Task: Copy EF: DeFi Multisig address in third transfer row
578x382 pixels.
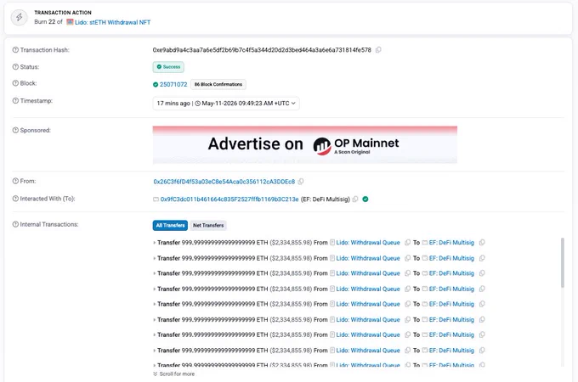Action: (x=482, y=273)
